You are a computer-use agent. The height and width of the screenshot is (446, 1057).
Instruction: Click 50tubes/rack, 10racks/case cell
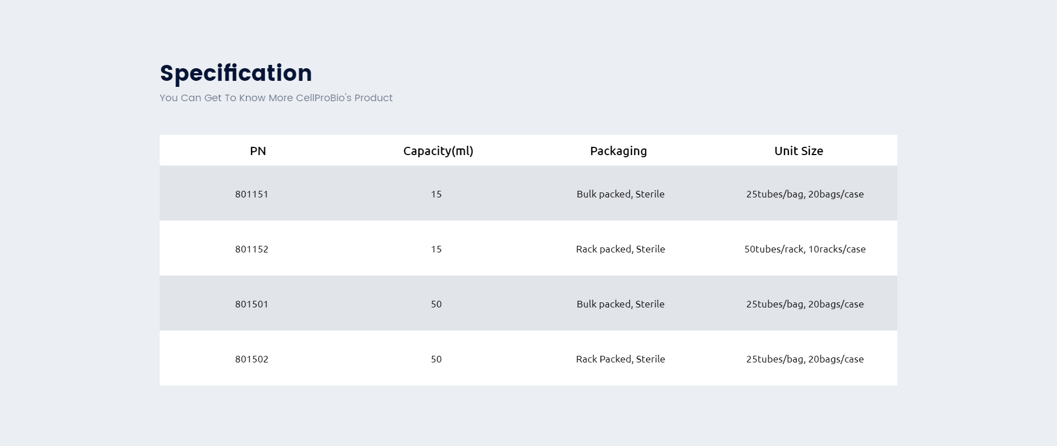tap(805, 249)
